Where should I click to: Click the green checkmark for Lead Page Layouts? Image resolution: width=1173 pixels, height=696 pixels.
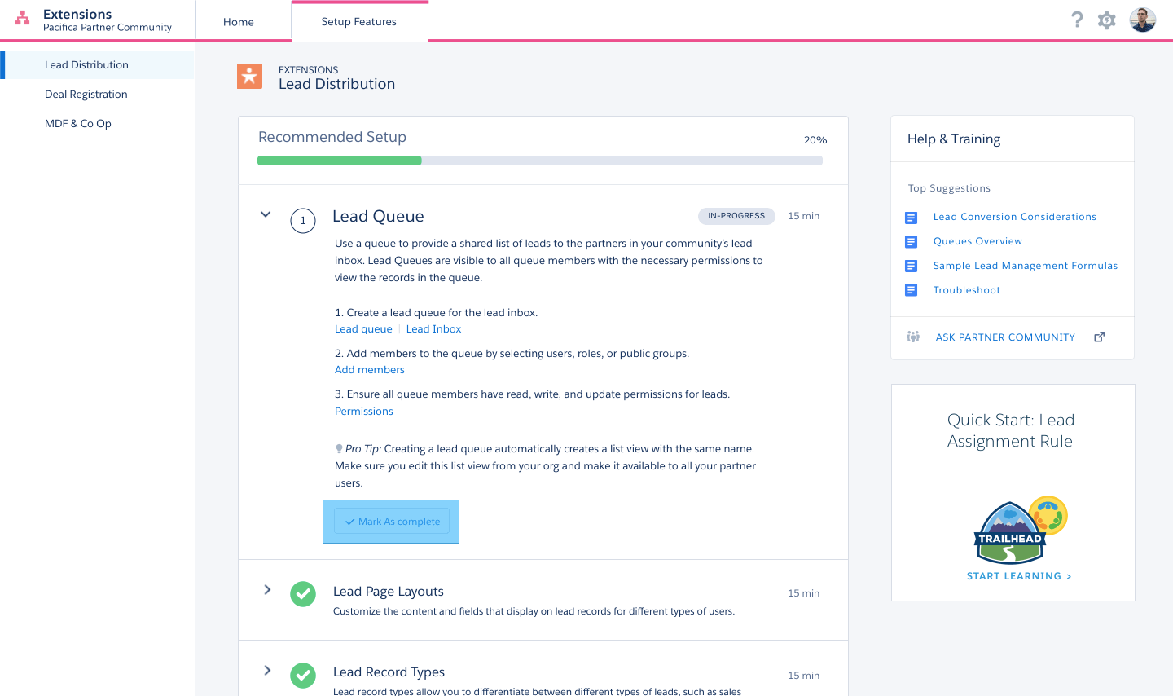(x=303, y=594)
